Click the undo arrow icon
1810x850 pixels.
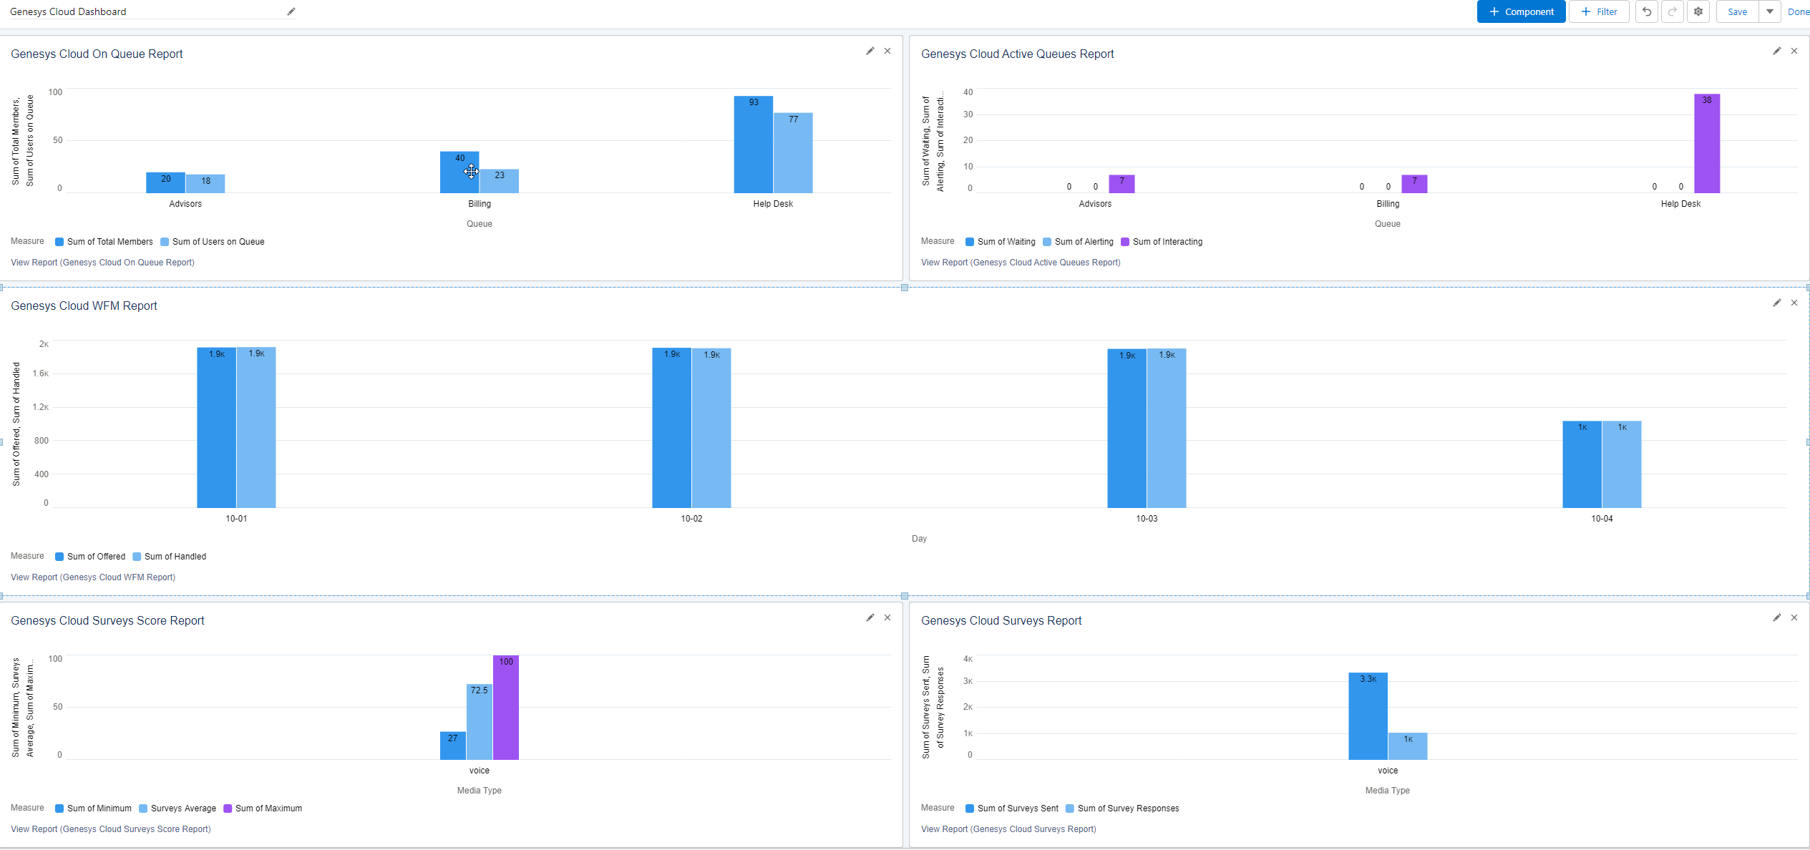[x=1646, y=11]
